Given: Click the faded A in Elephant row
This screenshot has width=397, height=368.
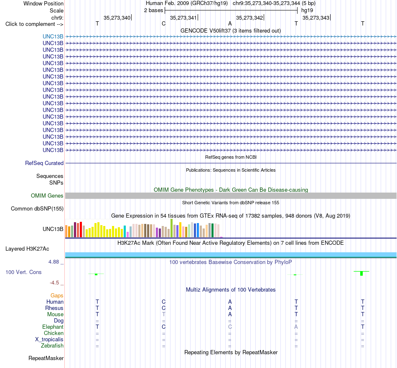Looking at the screenshot, I should click(x=296, y=327).
